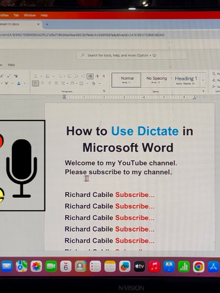Toggle align left paragraph button
220x293 pixels.
(x=35, y=83)
